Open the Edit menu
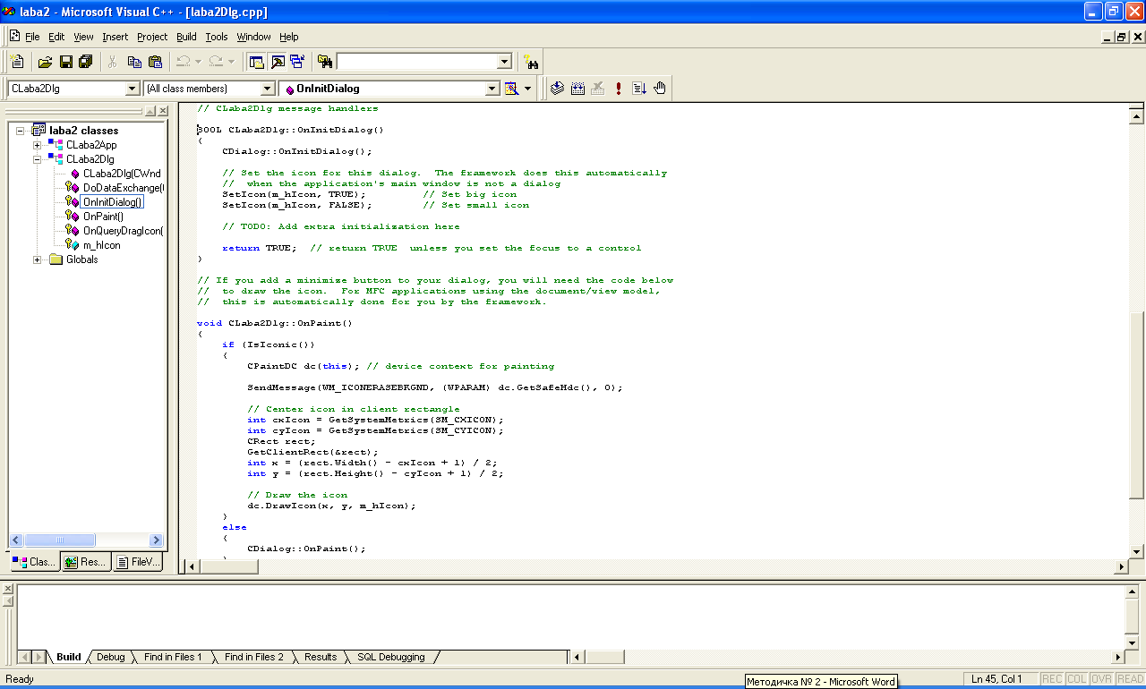The image size is (1146, 689). (56, 37)
